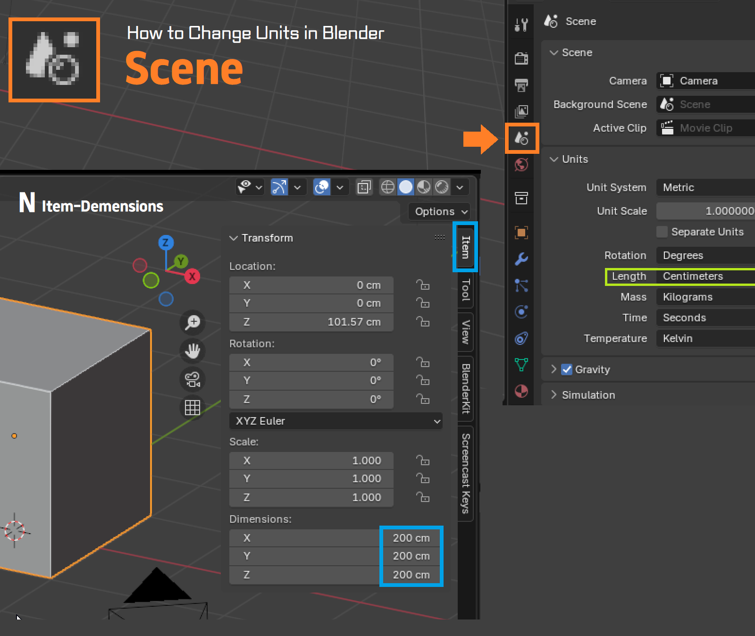Open the viewport shading options dropdown arrow
The height and width of the screenshot is (636, 755).
[x=460, y=187]
